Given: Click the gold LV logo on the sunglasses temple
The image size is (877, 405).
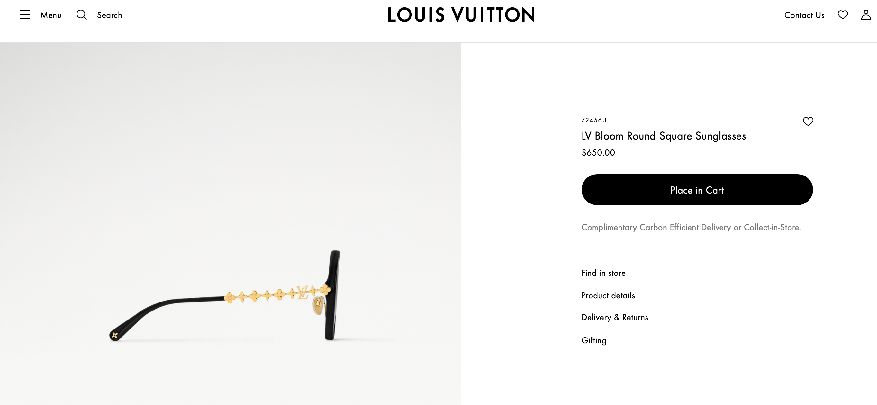Looking at the screenshot, I should click(302, 292).
